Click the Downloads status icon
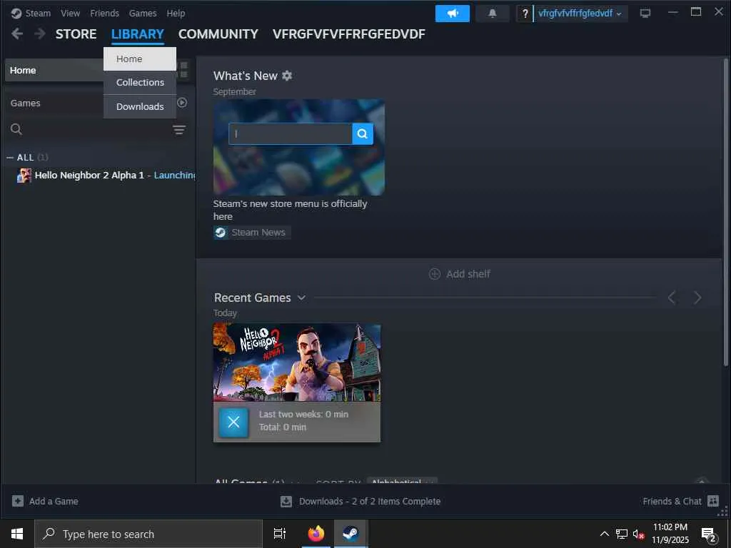 (286, 501)
